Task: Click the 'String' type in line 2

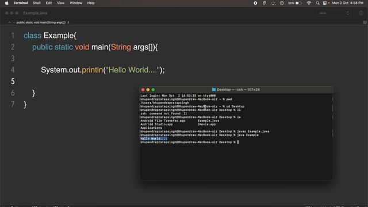Action: pos(121,47)
